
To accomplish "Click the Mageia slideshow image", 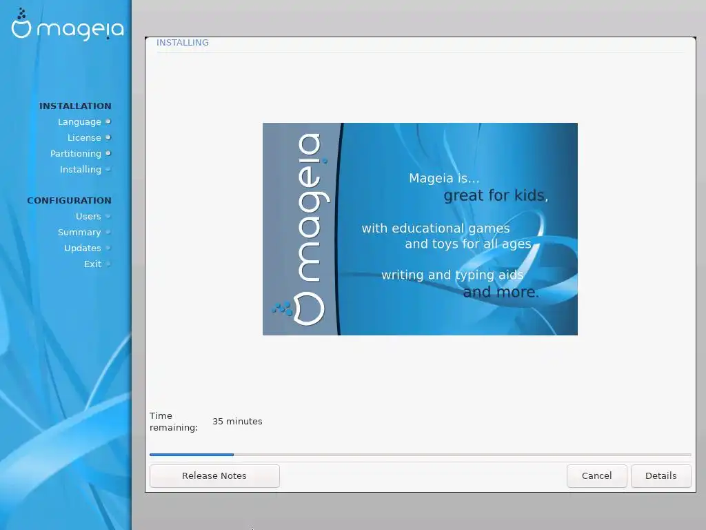I will 420,229.
